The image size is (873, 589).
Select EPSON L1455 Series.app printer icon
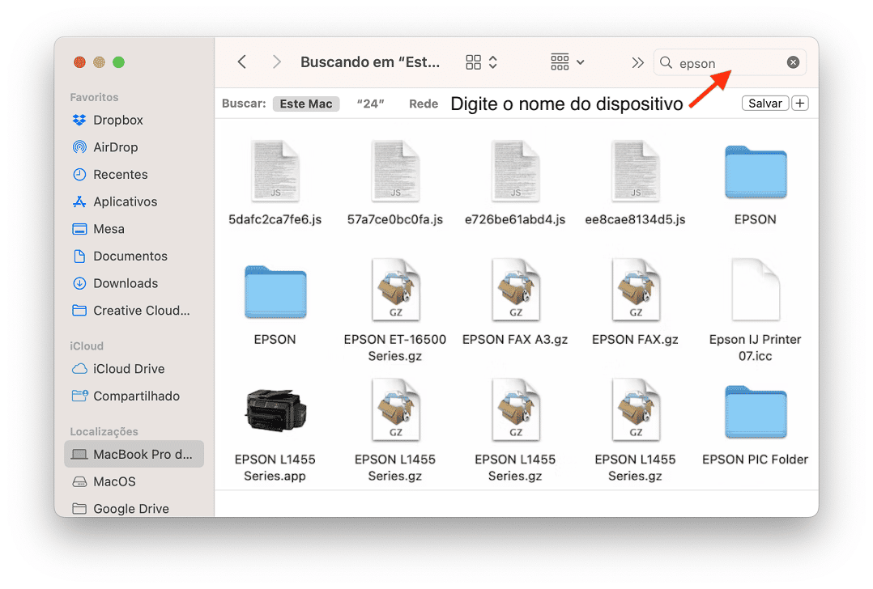tap(275, 411)
